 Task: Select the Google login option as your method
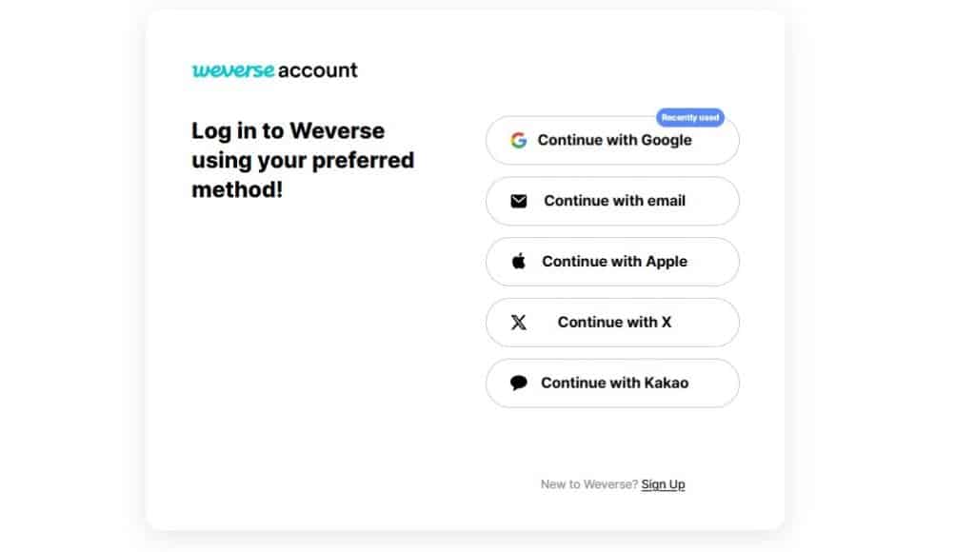pos(612,139)
